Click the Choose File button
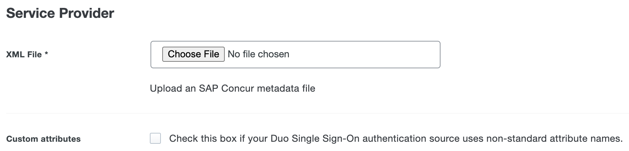Image resolution: width=629 pixels, height=151 pixels. tap(193, 54)
